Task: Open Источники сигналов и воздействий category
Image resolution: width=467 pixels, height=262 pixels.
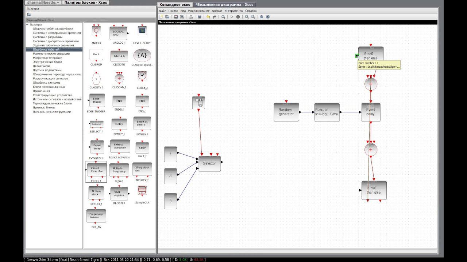Action: [x=57, y=99]
